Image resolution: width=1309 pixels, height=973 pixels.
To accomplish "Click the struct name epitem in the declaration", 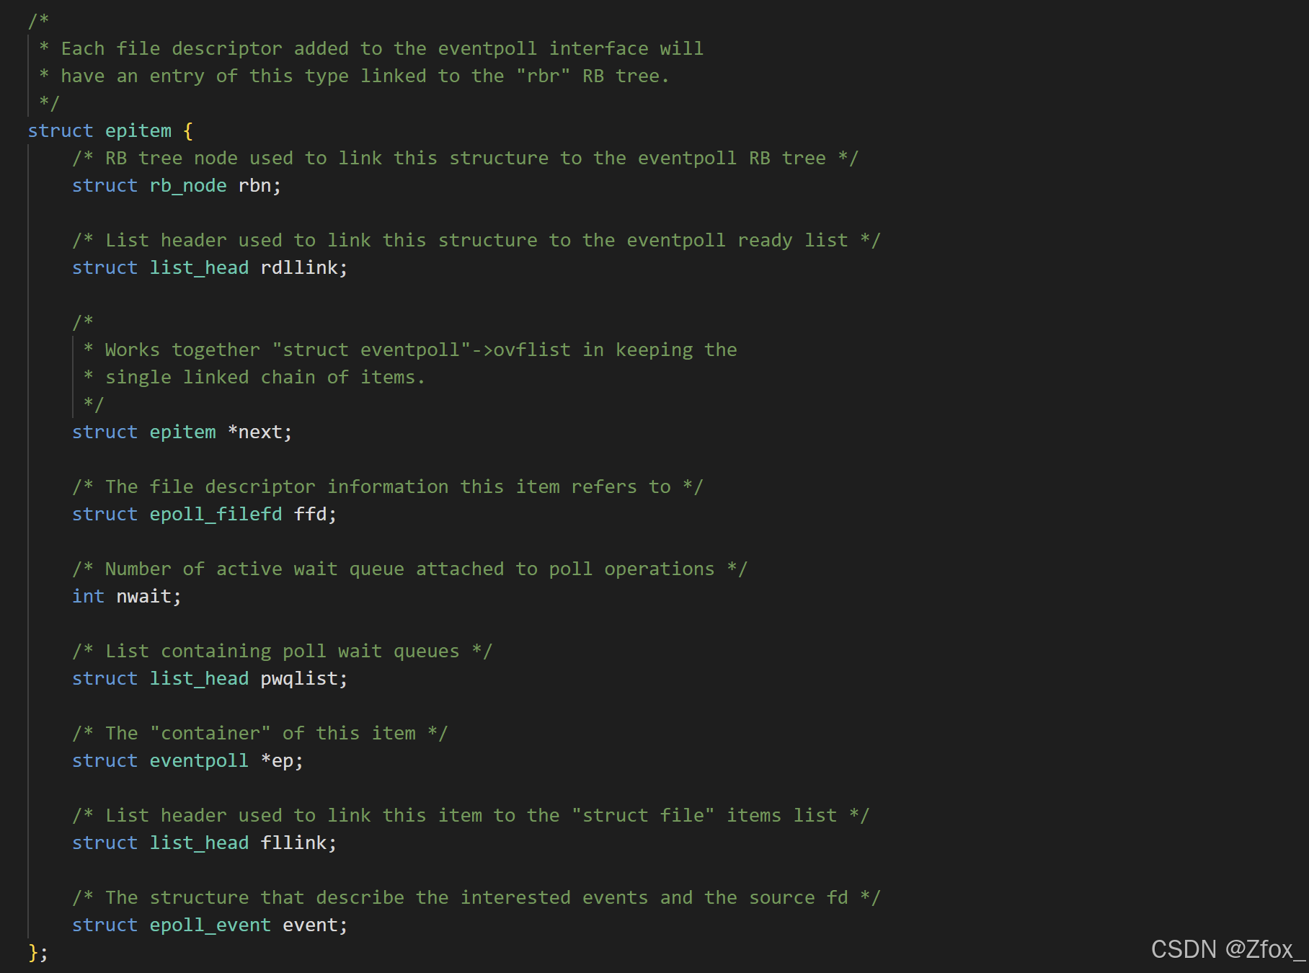I will (138, 130).
